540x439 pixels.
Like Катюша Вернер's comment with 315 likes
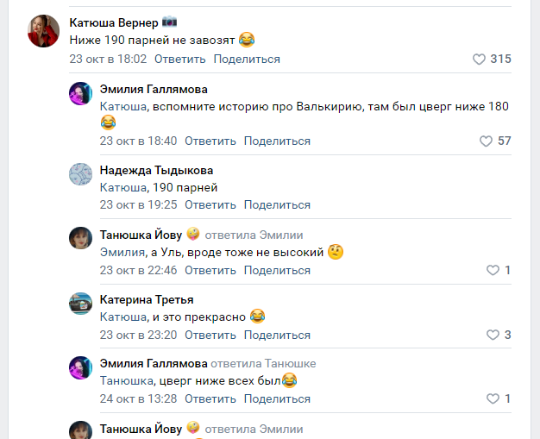pos(480,60)
